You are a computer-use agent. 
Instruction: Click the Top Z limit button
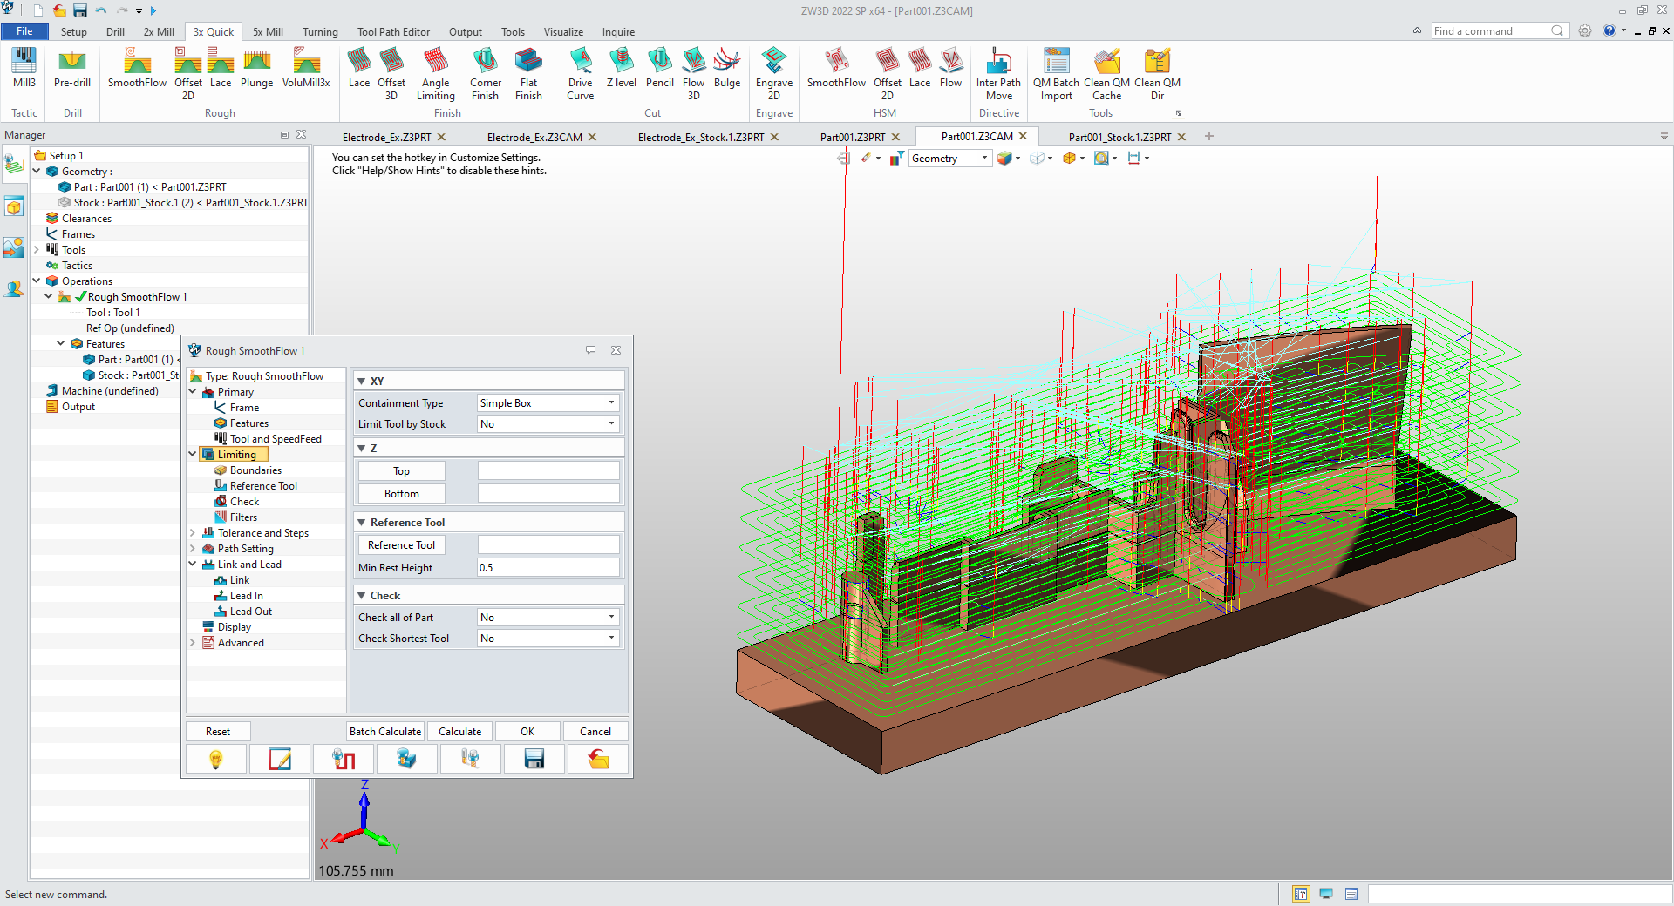pos(401,471)
